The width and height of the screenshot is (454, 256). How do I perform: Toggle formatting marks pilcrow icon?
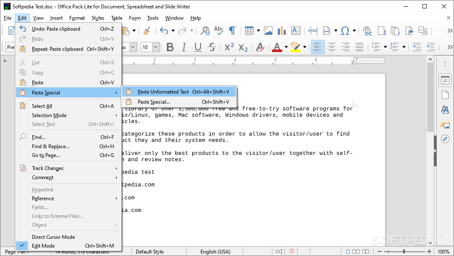(x=232, y=31)
